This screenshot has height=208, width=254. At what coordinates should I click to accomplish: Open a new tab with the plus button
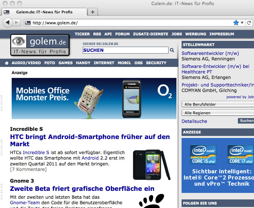pos(93,12)
